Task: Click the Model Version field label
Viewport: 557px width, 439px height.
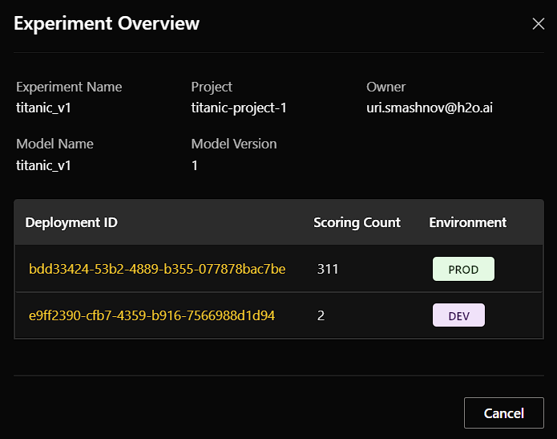Action: [x=233, y=144]
